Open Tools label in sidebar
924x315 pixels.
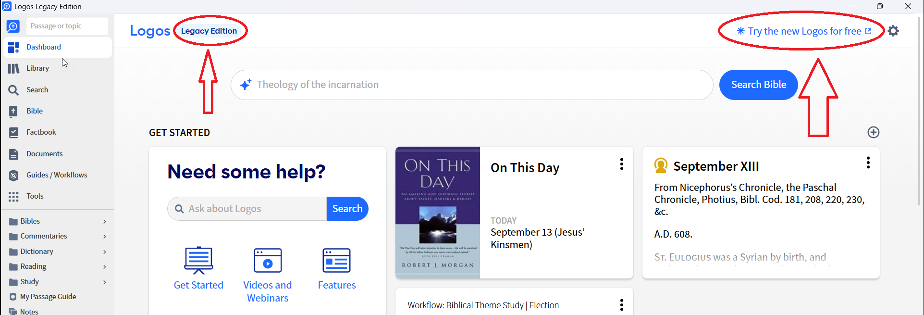[x=35, y=196]
